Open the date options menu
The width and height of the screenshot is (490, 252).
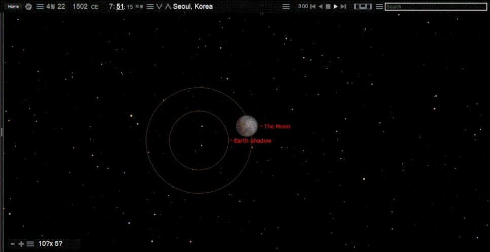[40, 7]
